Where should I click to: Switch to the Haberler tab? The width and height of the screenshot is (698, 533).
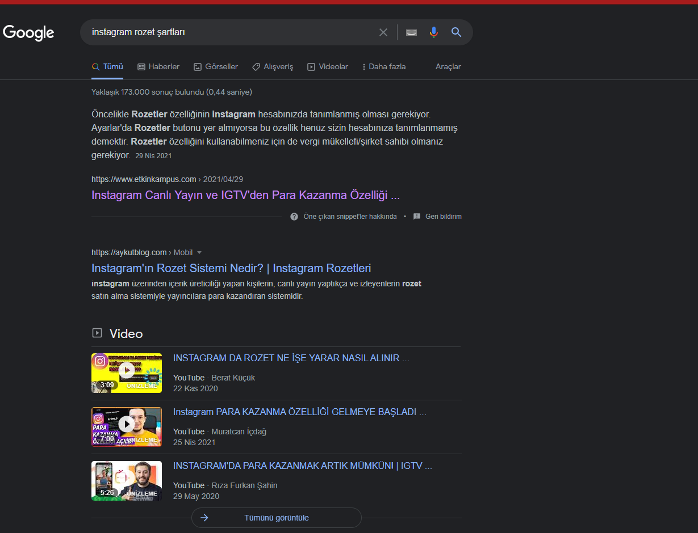click(158, 66)
